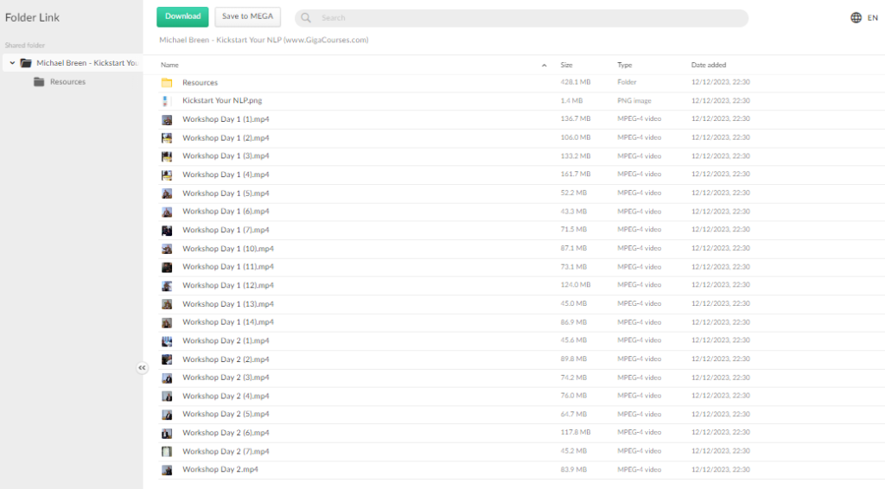Collapse the sidebar with double-arrow button
The width and height of the screenshot is (885, 489).
click(x=143, y=368)
